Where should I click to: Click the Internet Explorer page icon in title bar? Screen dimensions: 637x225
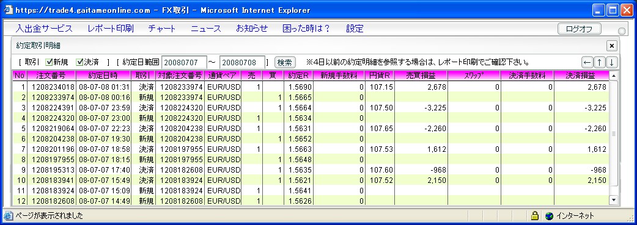pyautogui.click(x=8, y=10)
